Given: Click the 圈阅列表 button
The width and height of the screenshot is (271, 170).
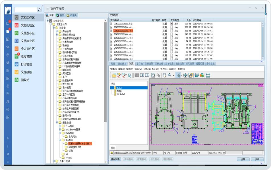Looking at the screenshot, I should click(x=115, y=159).
